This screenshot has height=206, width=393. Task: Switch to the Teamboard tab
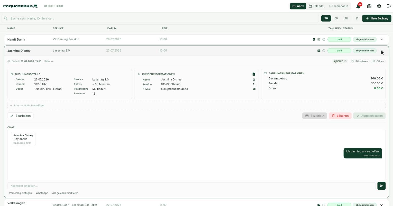tap(339, 6)
